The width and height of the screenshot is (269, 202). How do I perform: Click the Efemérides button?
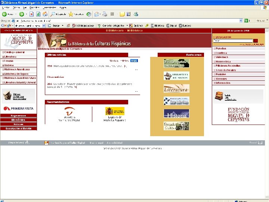coord(19,120)
